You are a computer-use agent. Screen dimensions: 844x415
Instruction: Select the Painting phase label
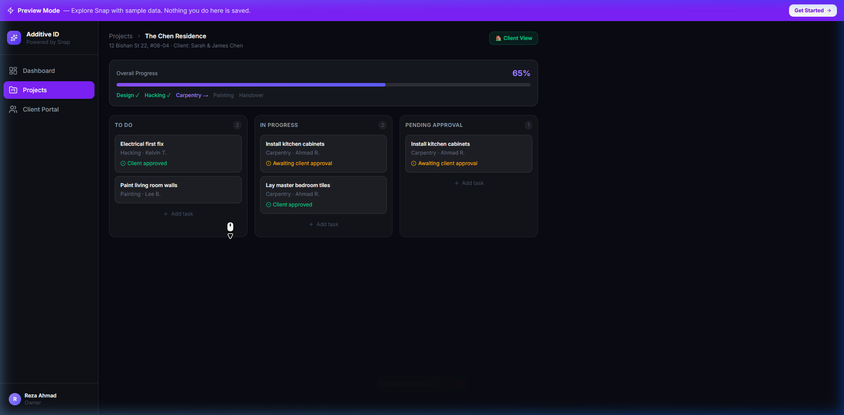223,95
